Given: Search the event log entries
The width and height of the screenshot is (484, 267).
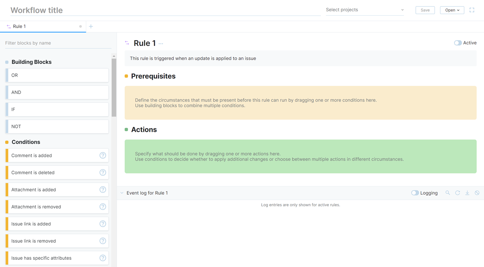Looking at the screenshot, I should 448,193.
